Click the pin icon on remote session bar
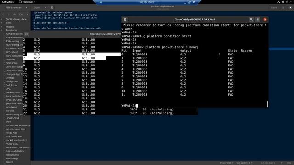This screenshot has height=165, width=294. [x=101, y=2]
